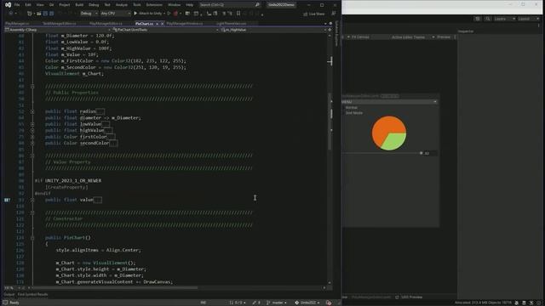Open the Active Editor Theme dropdown
This screenshot has height=306, width=545.
click(413, 37)
